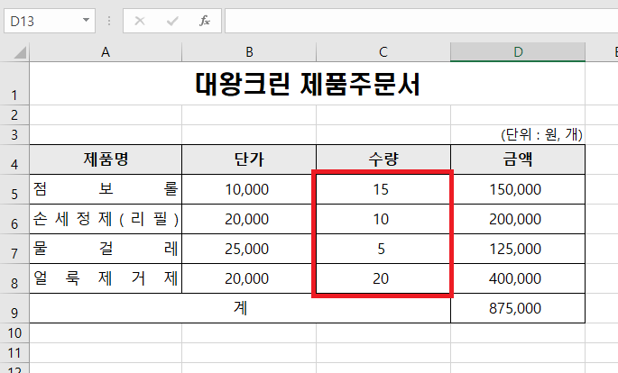The height and width of the screenshot is (373, 618).
Task: Select row 6 header
Action: (14, 219)
